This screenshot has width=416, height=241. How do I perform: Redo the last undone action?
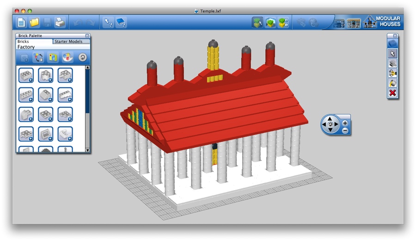tap(90, 23)
